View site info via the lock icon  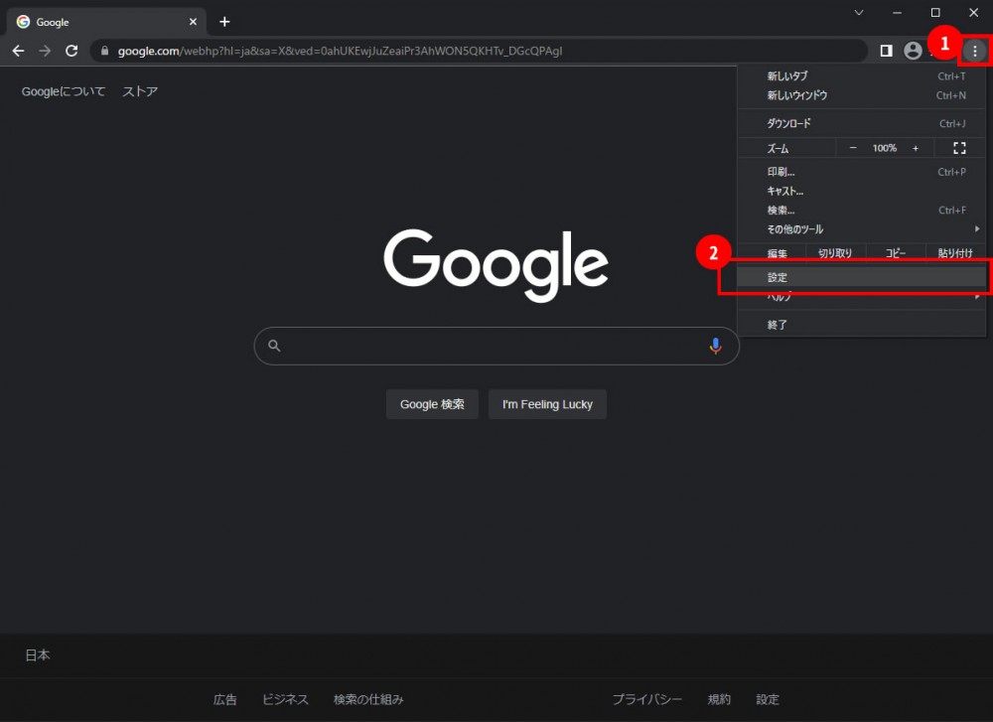[x=105, y=51]
